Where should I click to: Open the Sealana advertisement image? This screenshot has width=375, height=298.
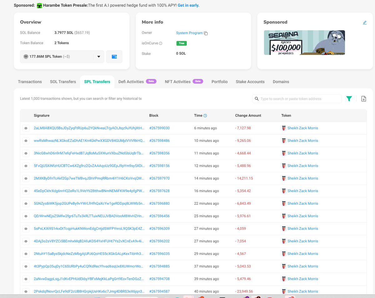pos(304,42)
